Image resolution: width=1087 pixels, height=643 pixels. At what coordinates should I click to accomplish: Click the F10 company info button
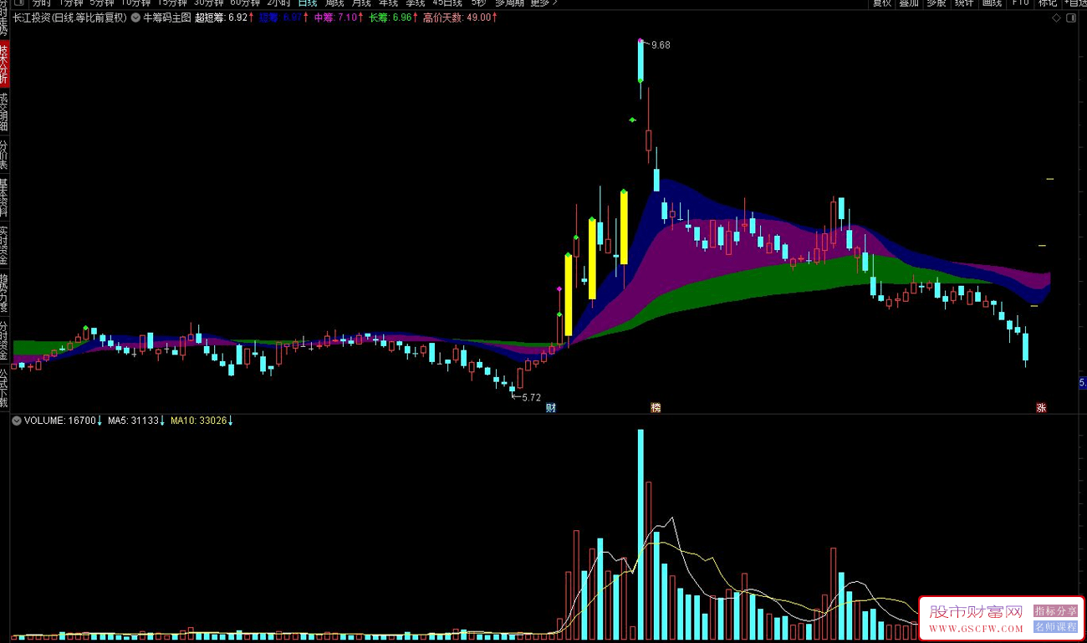1020,3
